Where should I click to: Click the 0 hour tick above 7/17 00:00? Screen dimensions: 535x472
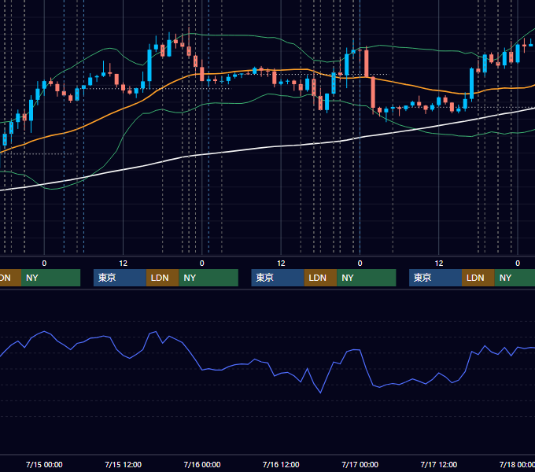[360, 264]
